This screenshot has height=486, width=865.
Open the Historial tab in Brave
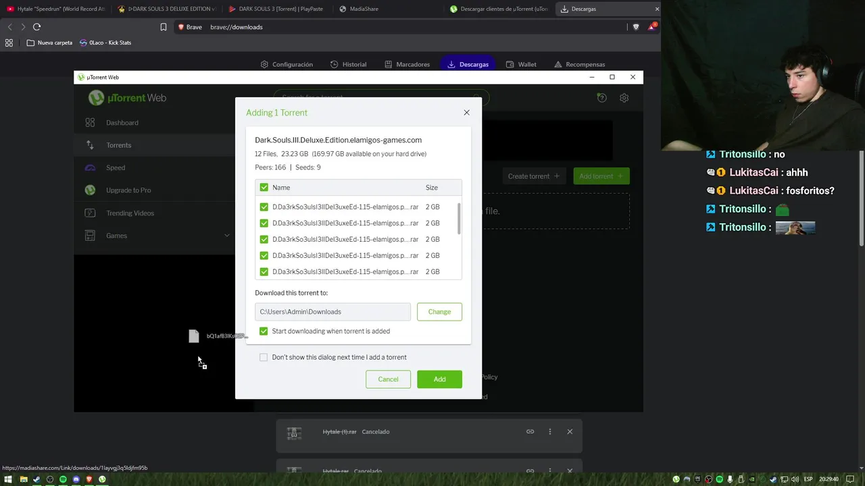coord(348,65)
